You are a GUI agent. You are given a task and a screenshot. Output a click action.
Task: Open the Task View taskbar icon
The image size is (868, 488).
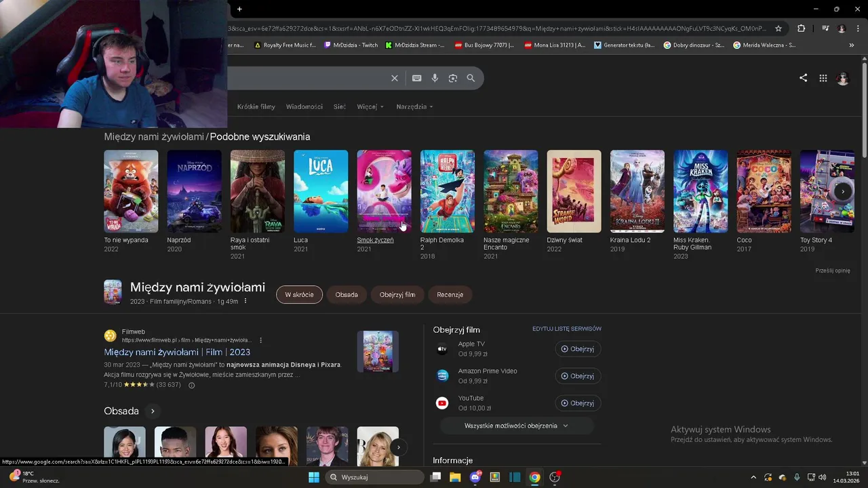point(436,477)
